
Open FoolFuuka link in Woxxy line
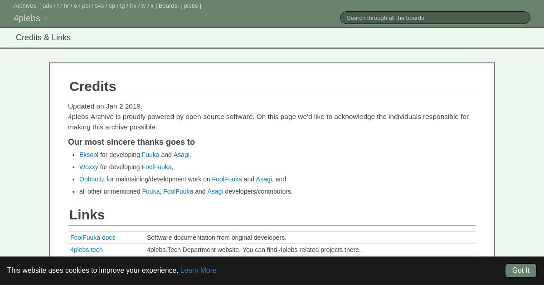click(156, 167)
